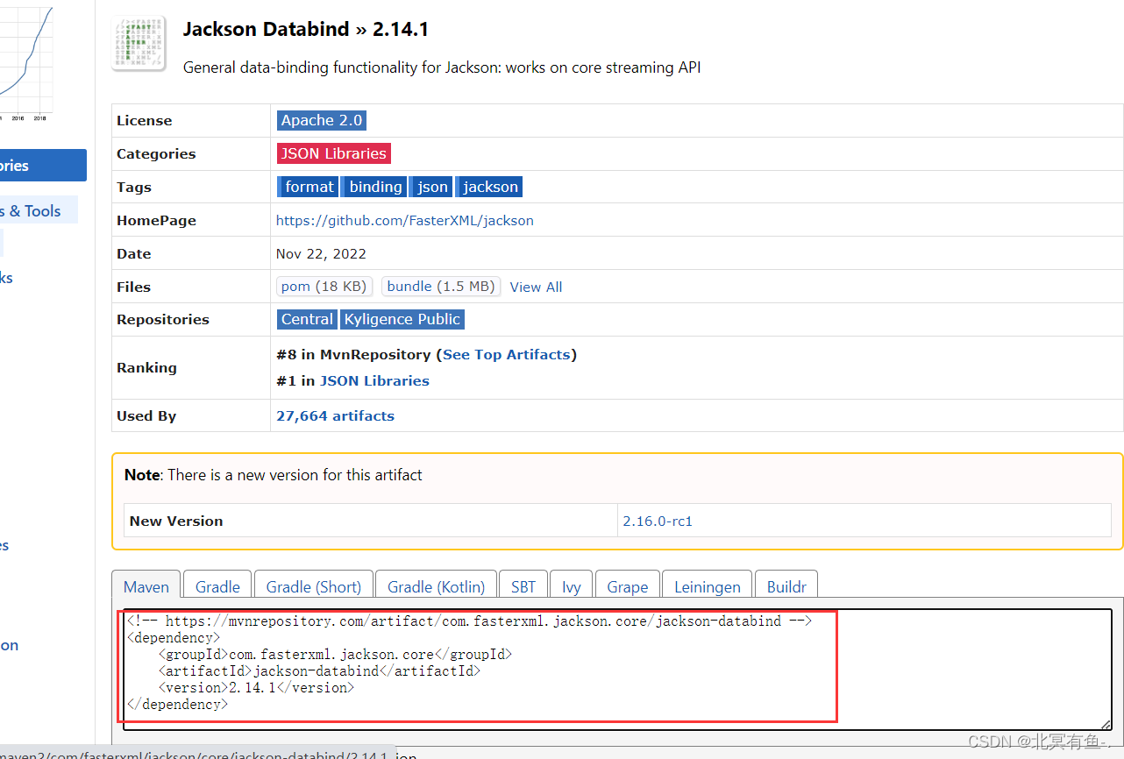
Task: Open the Jackson Databind title link
Action: click(x=266, y=29)
